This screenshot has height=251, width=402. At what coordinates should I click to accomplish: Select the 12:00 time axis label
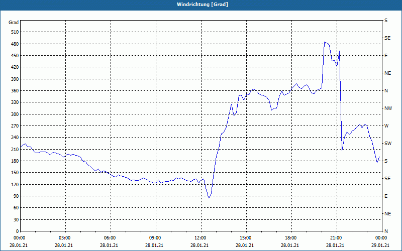(x=199, y=238)
